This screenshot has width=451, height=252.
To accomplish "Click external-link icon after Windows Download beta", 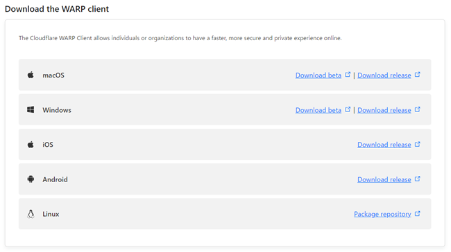I will point(348,109).
